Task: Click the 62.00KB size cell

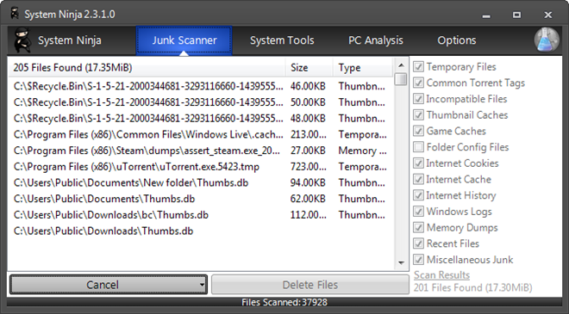Action: (308, 199)
